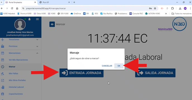The width and height of the screenshot is (192, 100).
Task: Open the Todos los marcadores folder
Action: tap(181, 14)
